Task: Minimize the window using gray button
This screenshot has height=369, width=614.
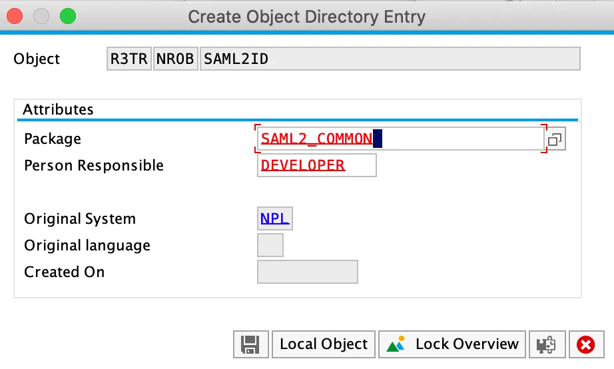Action: pyautogui.click(x=42, y=16)
